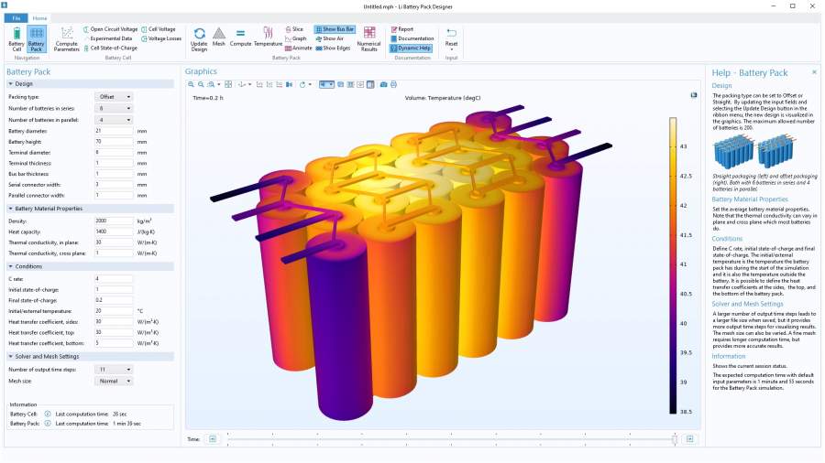Toggle the Show Bus Bar option
Image resolution: width=825 pixels, height=463 pixels.
(335, 28)
